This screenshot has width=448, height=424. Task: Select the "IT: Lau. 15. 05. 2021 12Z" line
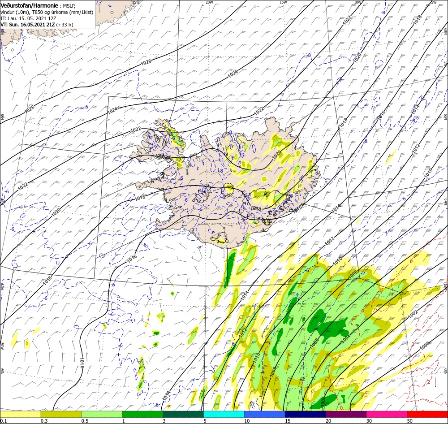tap(28, 18)
